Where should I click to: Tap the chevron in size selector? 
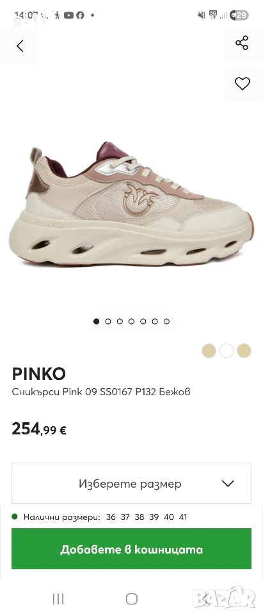coord(228,483)
